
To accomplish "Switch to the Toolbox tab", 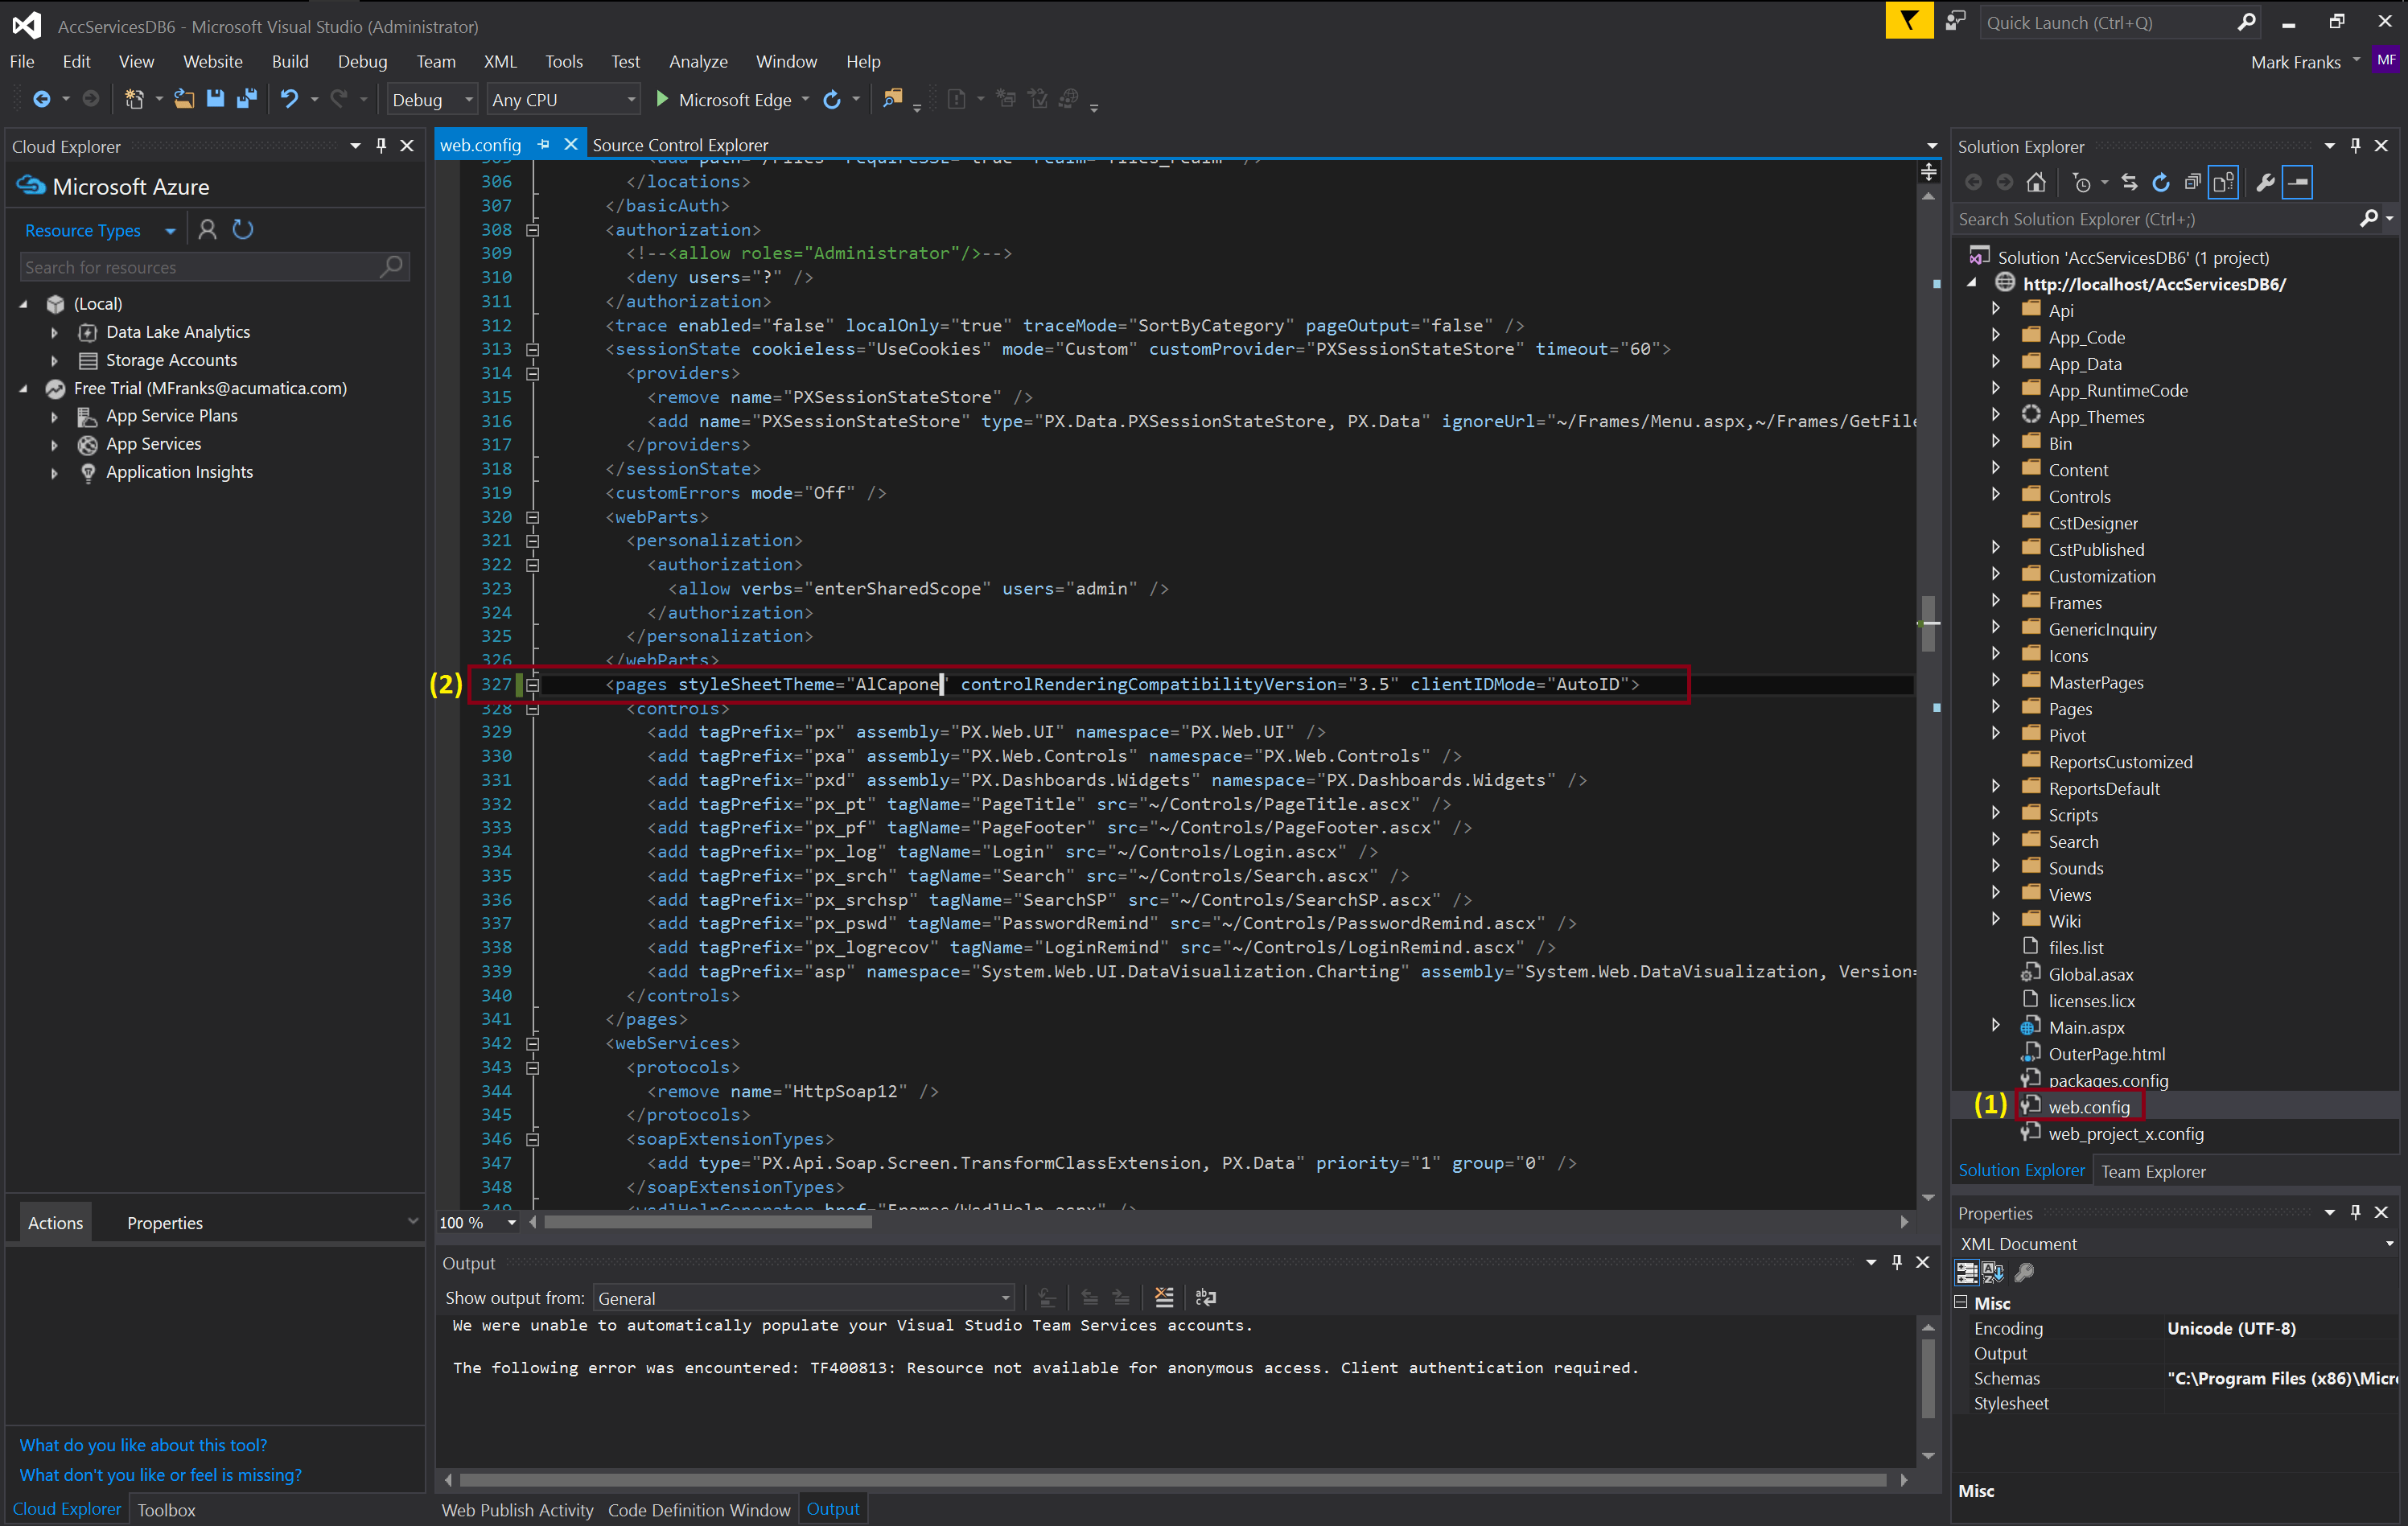I will 166,1510.
